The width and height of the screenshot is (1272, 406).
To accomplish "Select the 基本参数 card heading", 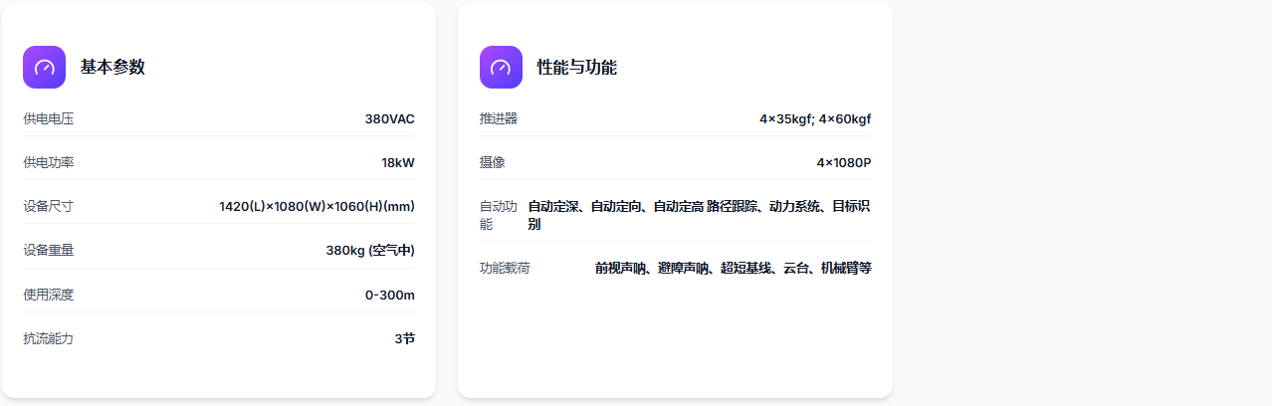I will pyautogui.click(x=112, y=68).
